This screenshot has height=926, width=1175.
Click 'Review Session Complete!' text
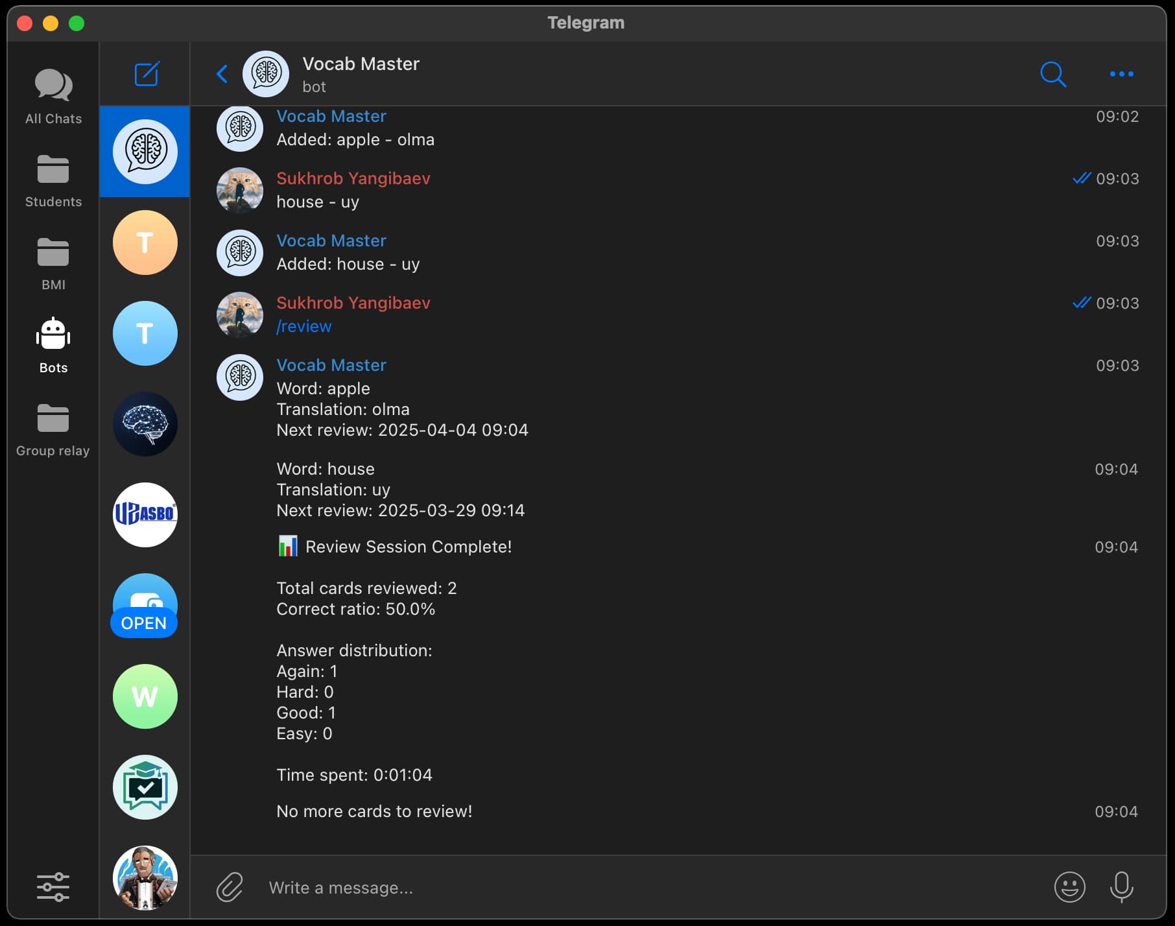click(409, 547)
